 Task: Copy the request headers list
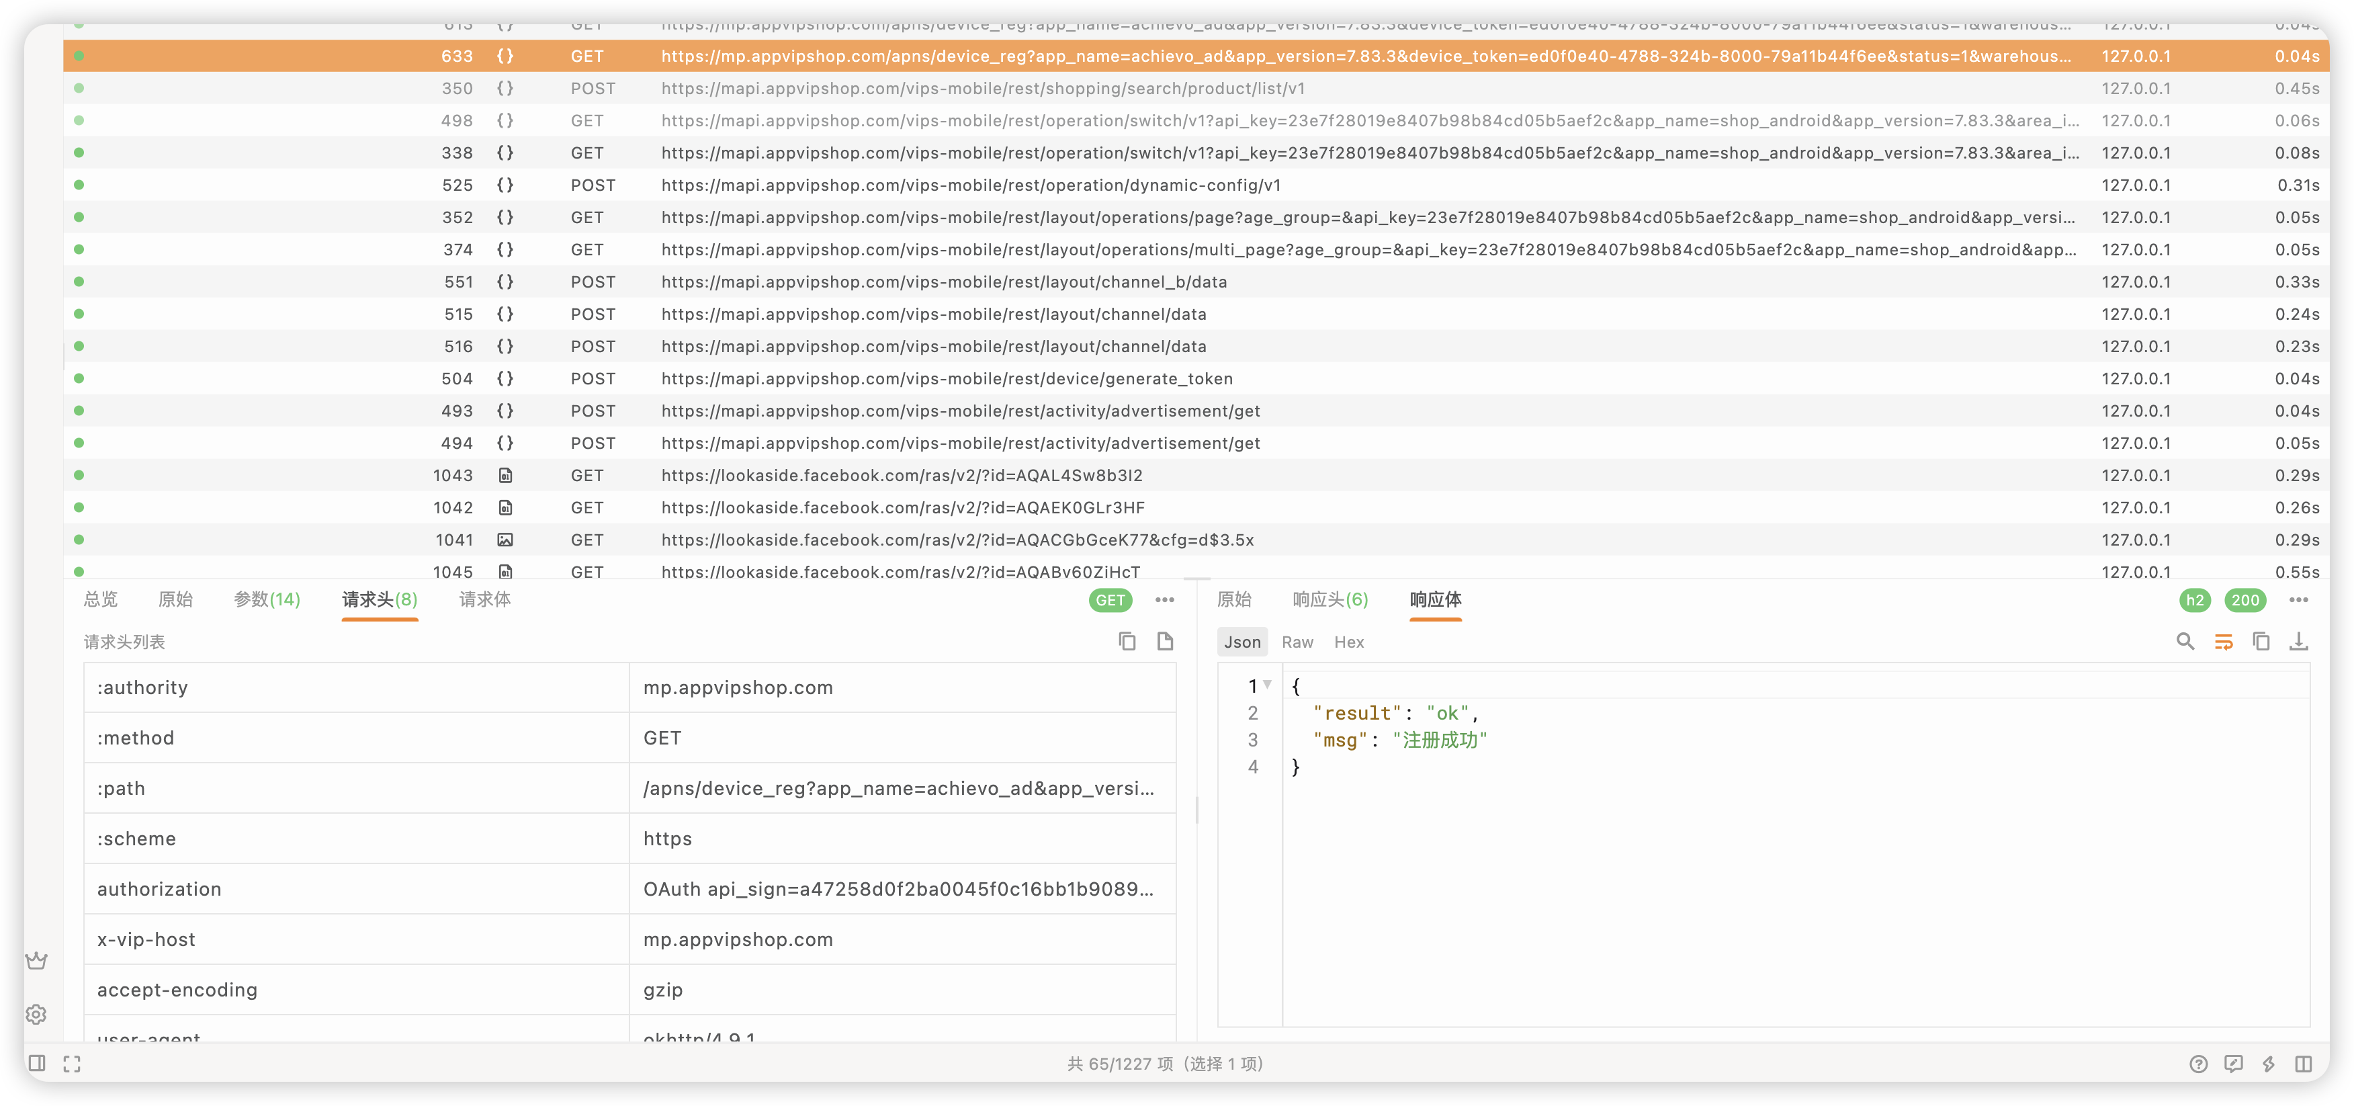tap(1127, 642)
